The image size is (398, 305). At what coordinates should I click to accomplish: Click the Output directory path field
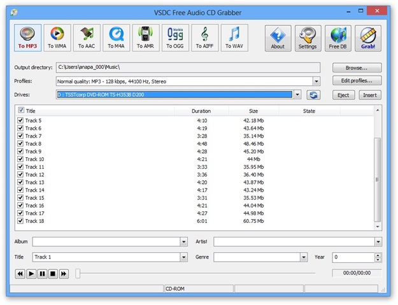tap(188, 67)
